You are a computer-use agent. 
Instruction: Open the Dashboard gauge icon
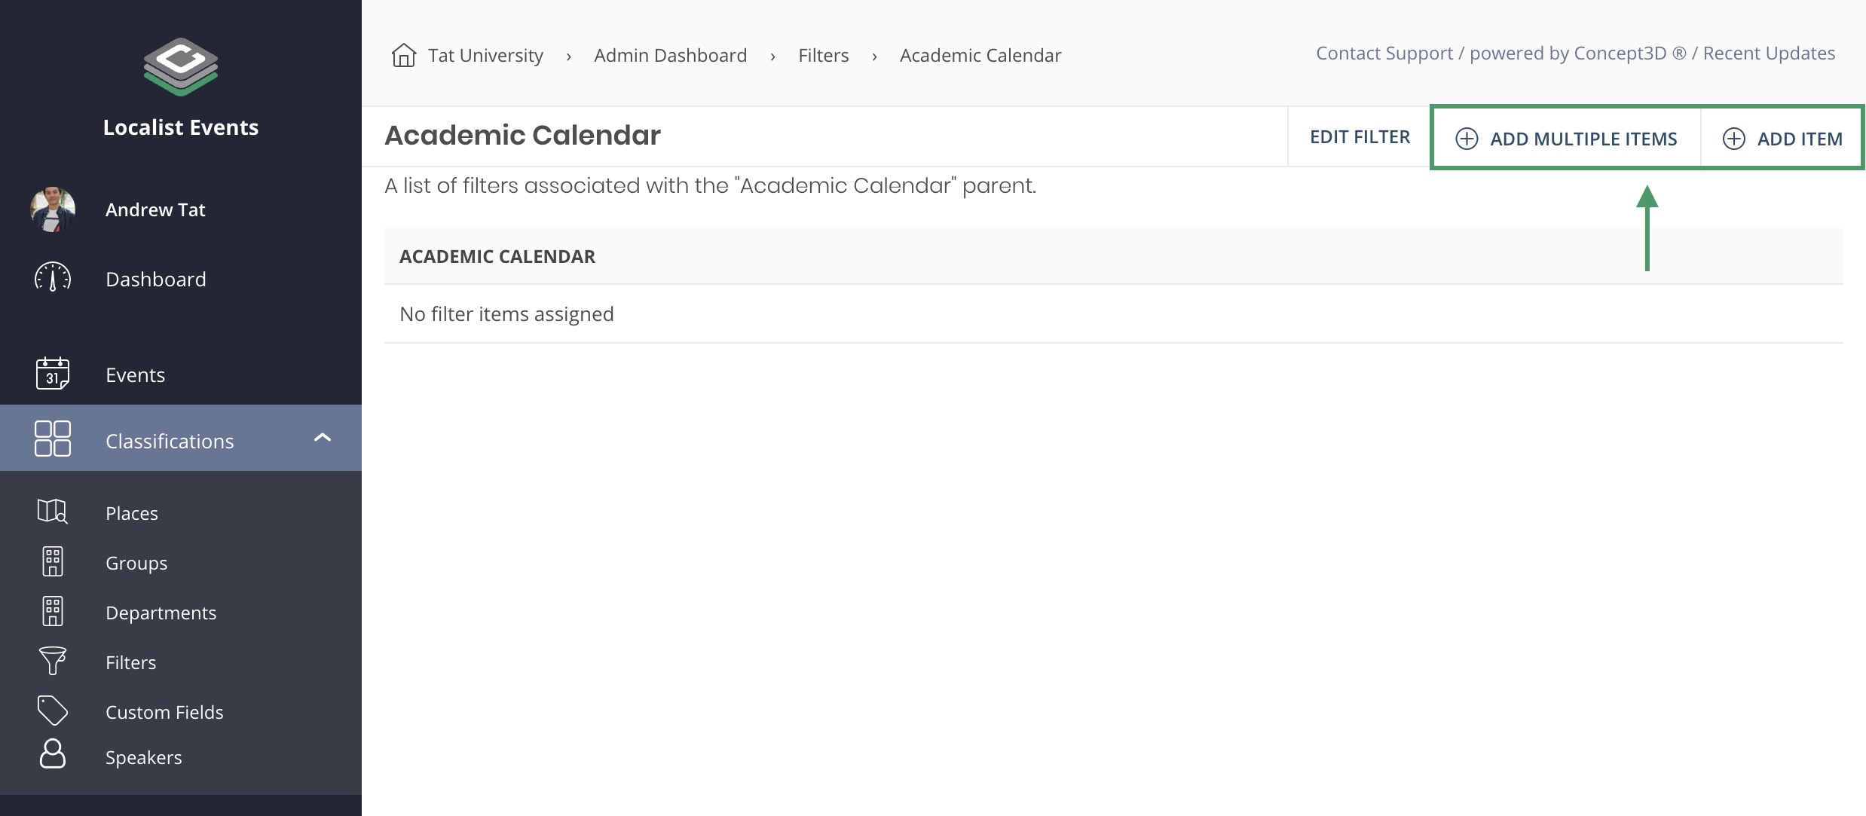click(x=53, y=278)
